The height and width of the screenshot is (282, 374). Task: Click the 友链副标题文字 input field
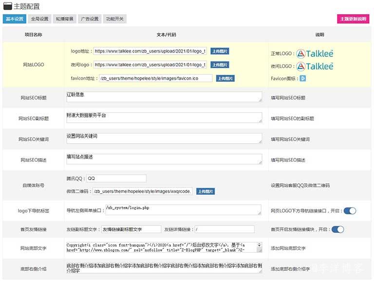[130, 229]
